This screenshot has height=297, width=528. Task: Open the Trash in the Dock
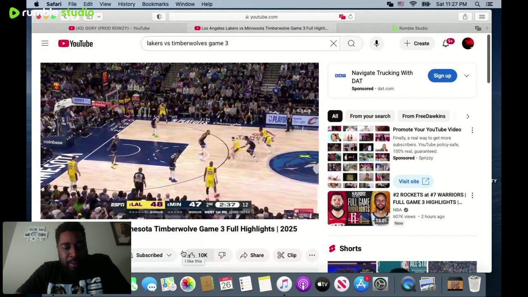click(x=474, y=285)
